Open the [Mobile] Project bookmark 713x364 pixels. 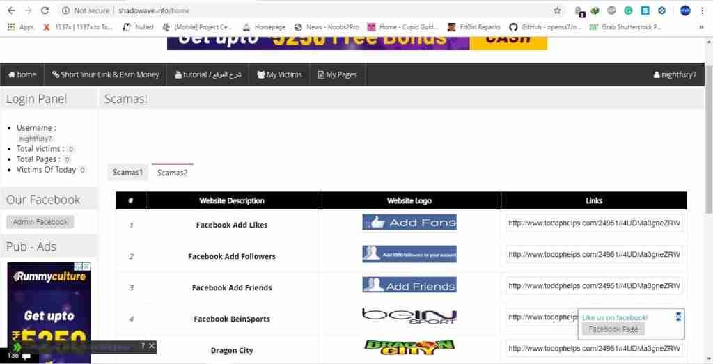pyautogui.click(x=197, y=27)
